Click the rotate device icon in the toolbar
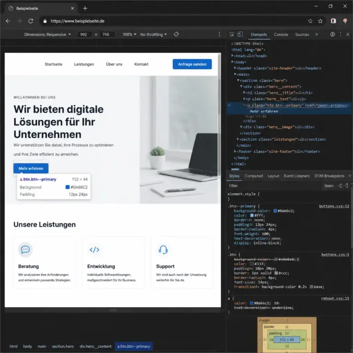 (x=176, y=34)
